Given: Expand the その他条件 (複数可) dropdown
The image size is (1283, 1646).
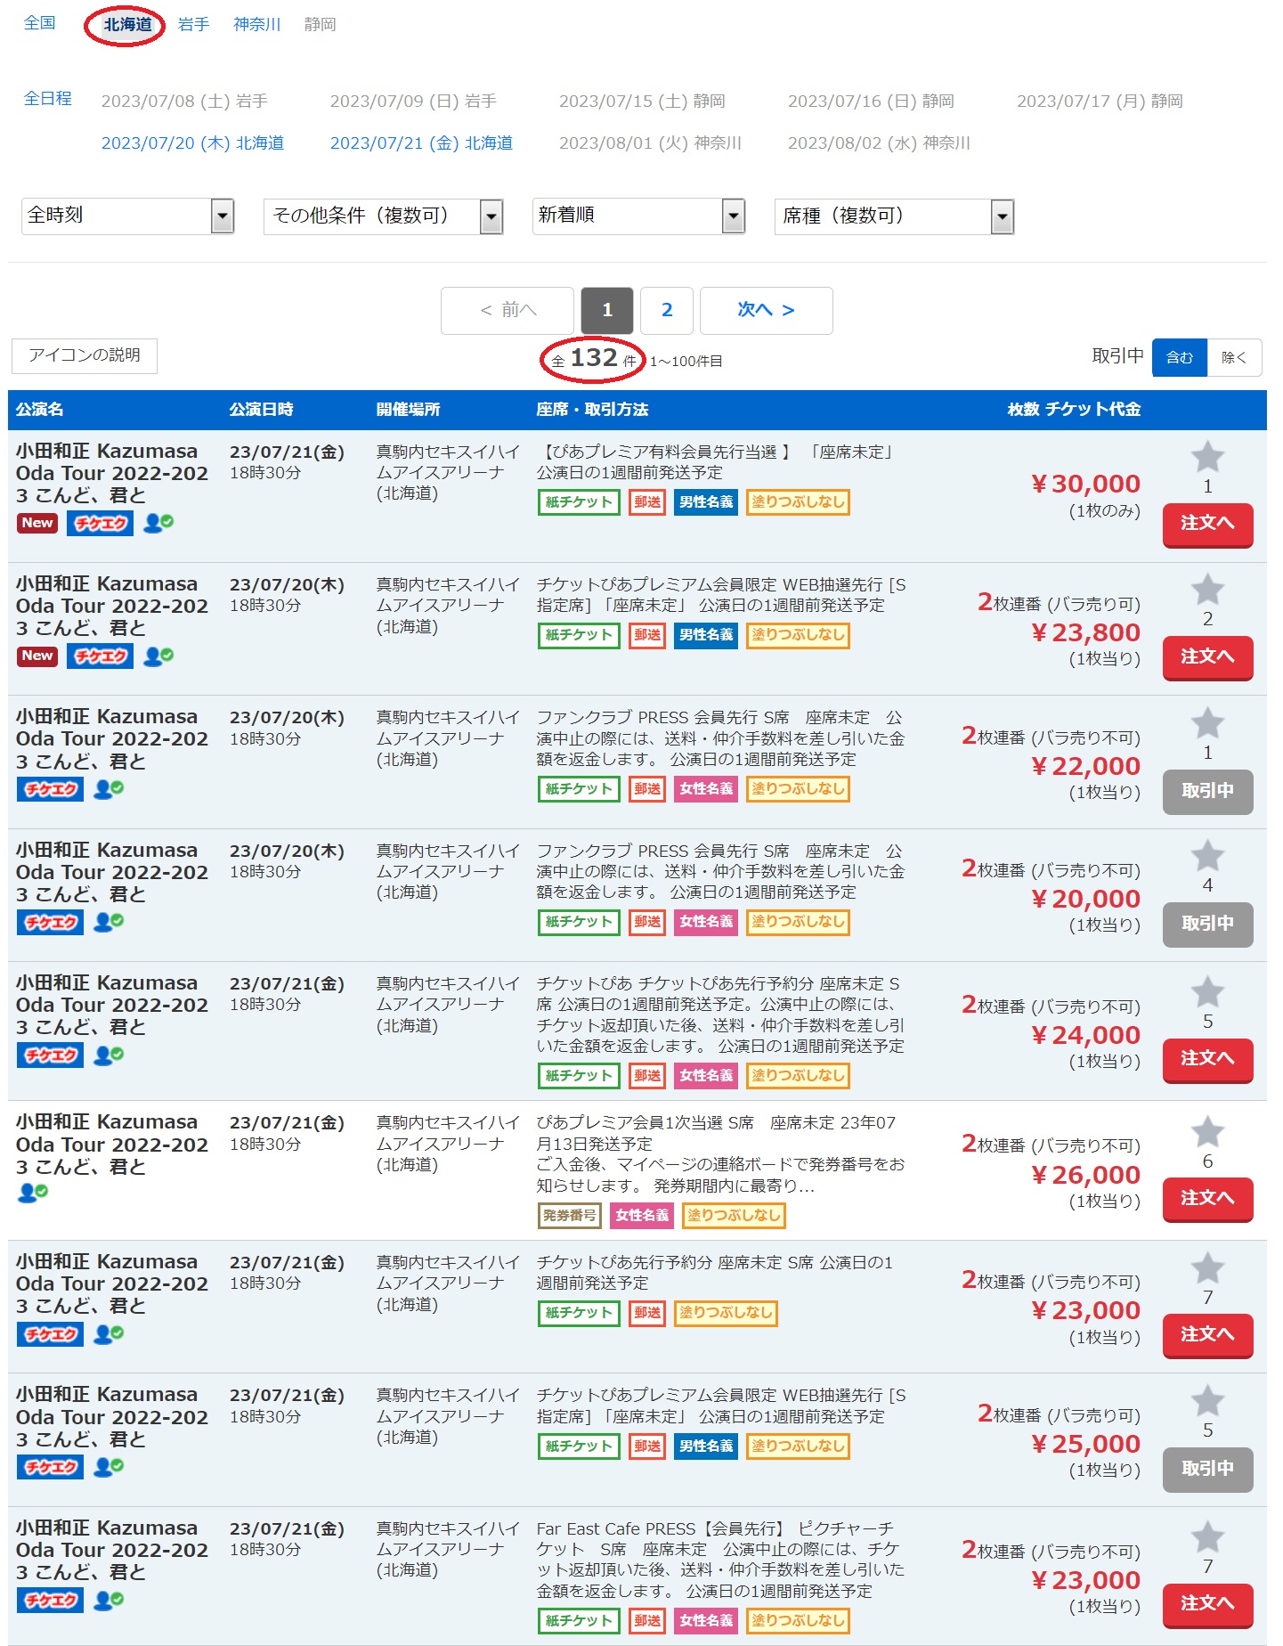Looking at the screenshot, I should click(x=383, y=216).
